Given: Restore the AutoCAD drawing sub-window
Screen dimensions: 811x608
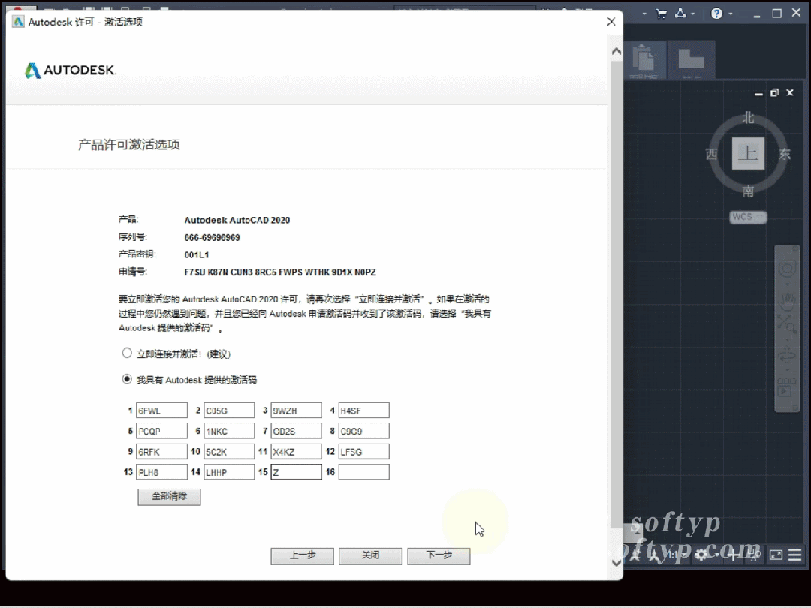Looking at the screenshot, I should click(774, 92).
